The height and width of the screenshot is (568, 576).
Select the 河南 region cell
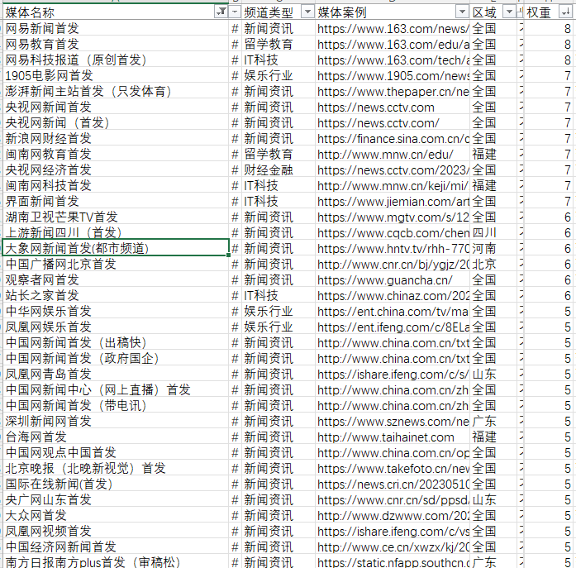tap(484, 249)
